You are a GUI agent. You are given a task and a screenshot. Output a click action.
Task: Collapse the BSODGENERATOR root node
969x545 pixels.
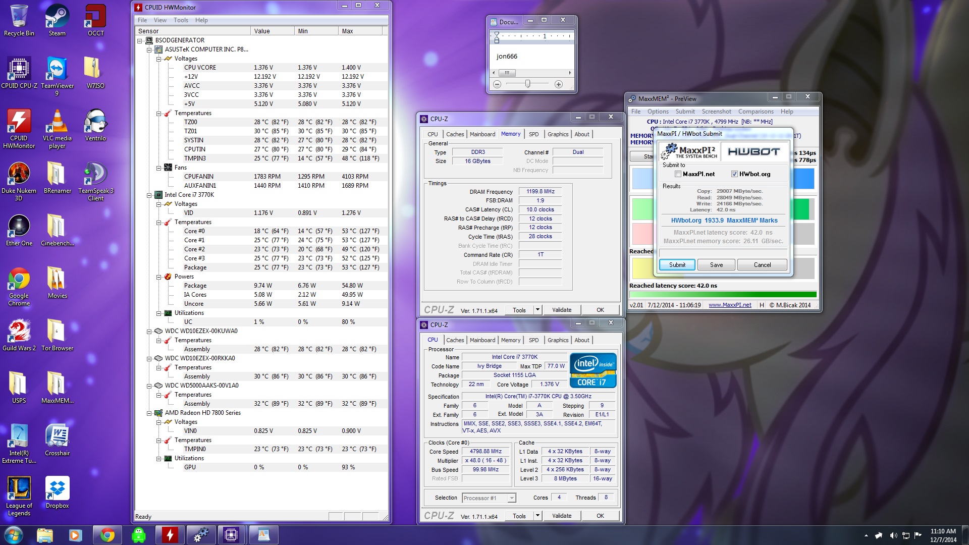coord(140,40)
